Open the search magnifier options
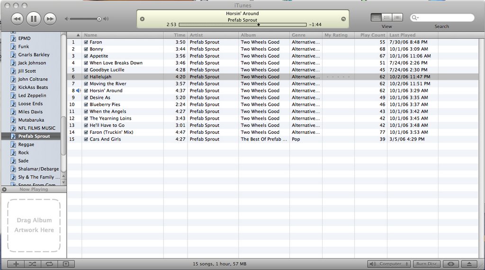The width and height of the screenshot is (485, 270). (x=415, y=17)
